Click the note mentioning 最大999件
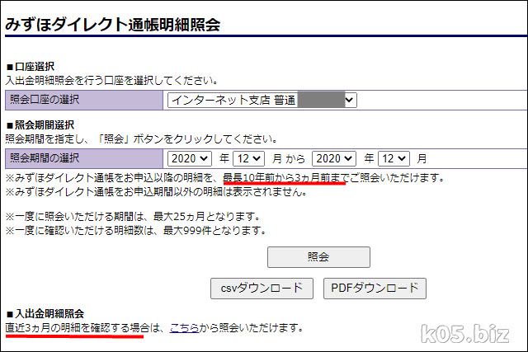This screenshot has height=352, width=528. [135, 231]
